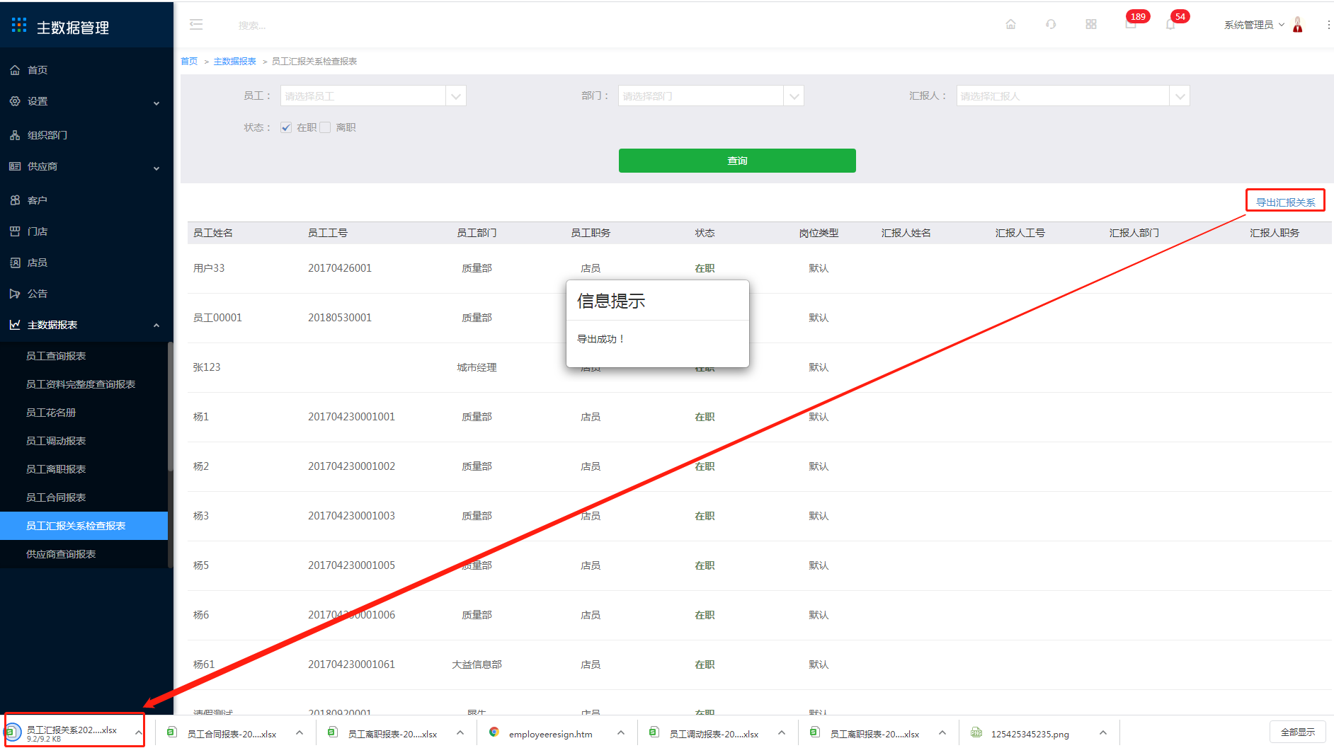1334x748 pixels.
Task: Click the user avatar icon
Action: tap(1298, 25)
